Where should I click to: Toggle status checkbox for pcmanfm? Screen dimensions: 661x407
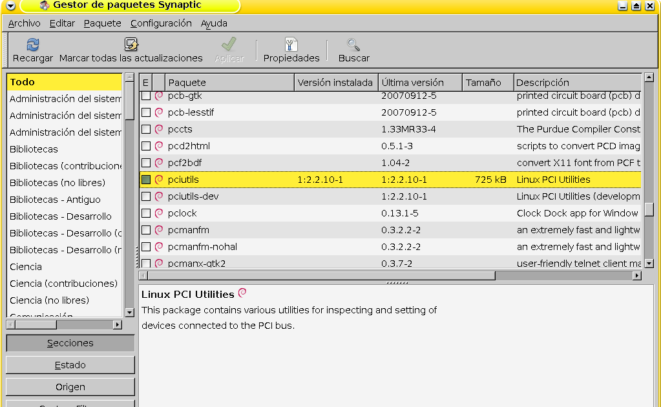146,230
